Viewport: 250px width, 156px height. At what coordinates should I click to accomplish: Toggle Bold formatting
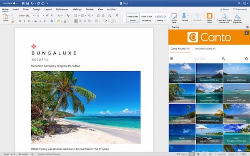(x=20, y=21)
